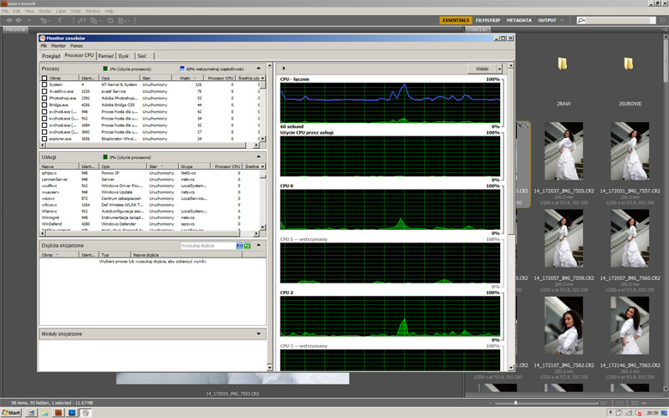Open the 3SUROWE folder
The height and width of the screenshot is (418, 669).
click(628, 65)
